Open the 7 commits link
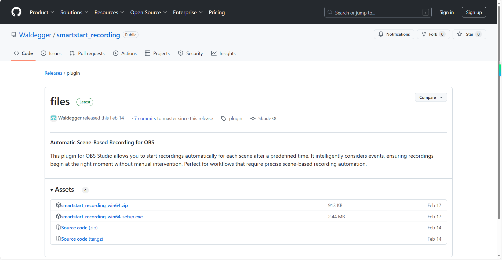The height and width of the screenshot is (260, 502). tap(145, 118)
